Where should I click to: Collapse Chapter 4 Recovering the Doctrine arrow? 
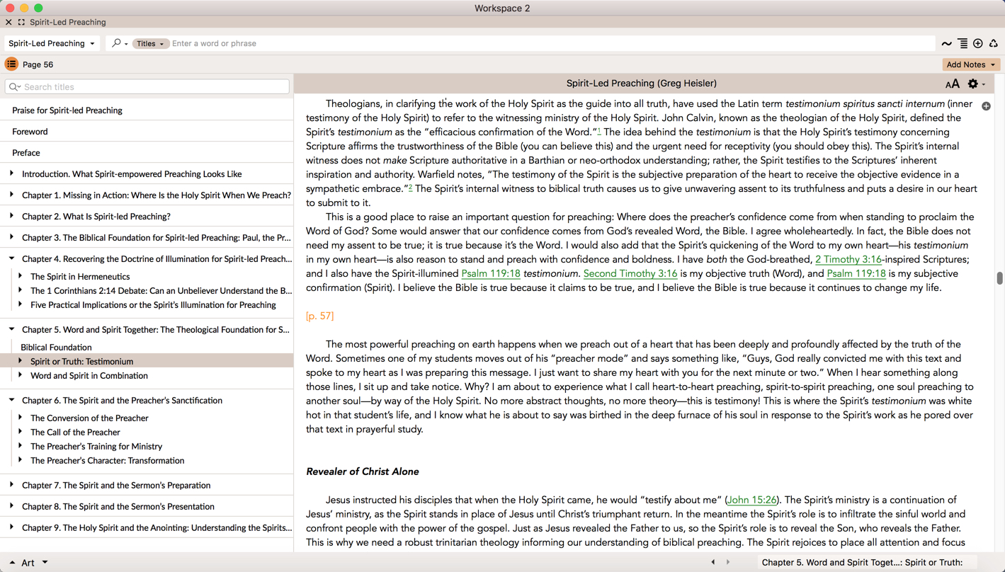click(11, 258)
